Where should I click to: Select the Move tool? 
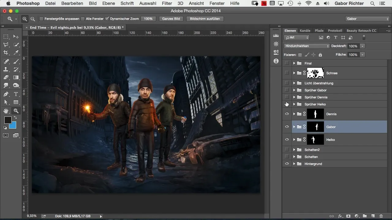16,37
